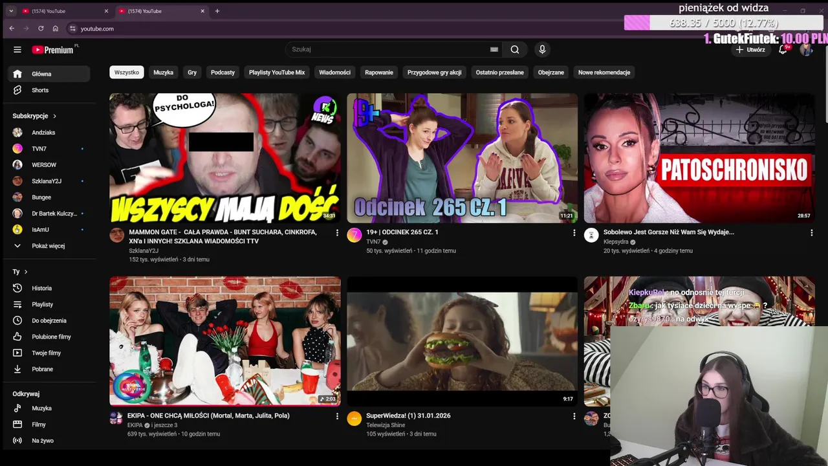
Task: Expand the Ty section arrow
Action: click(x=26, y=272)
